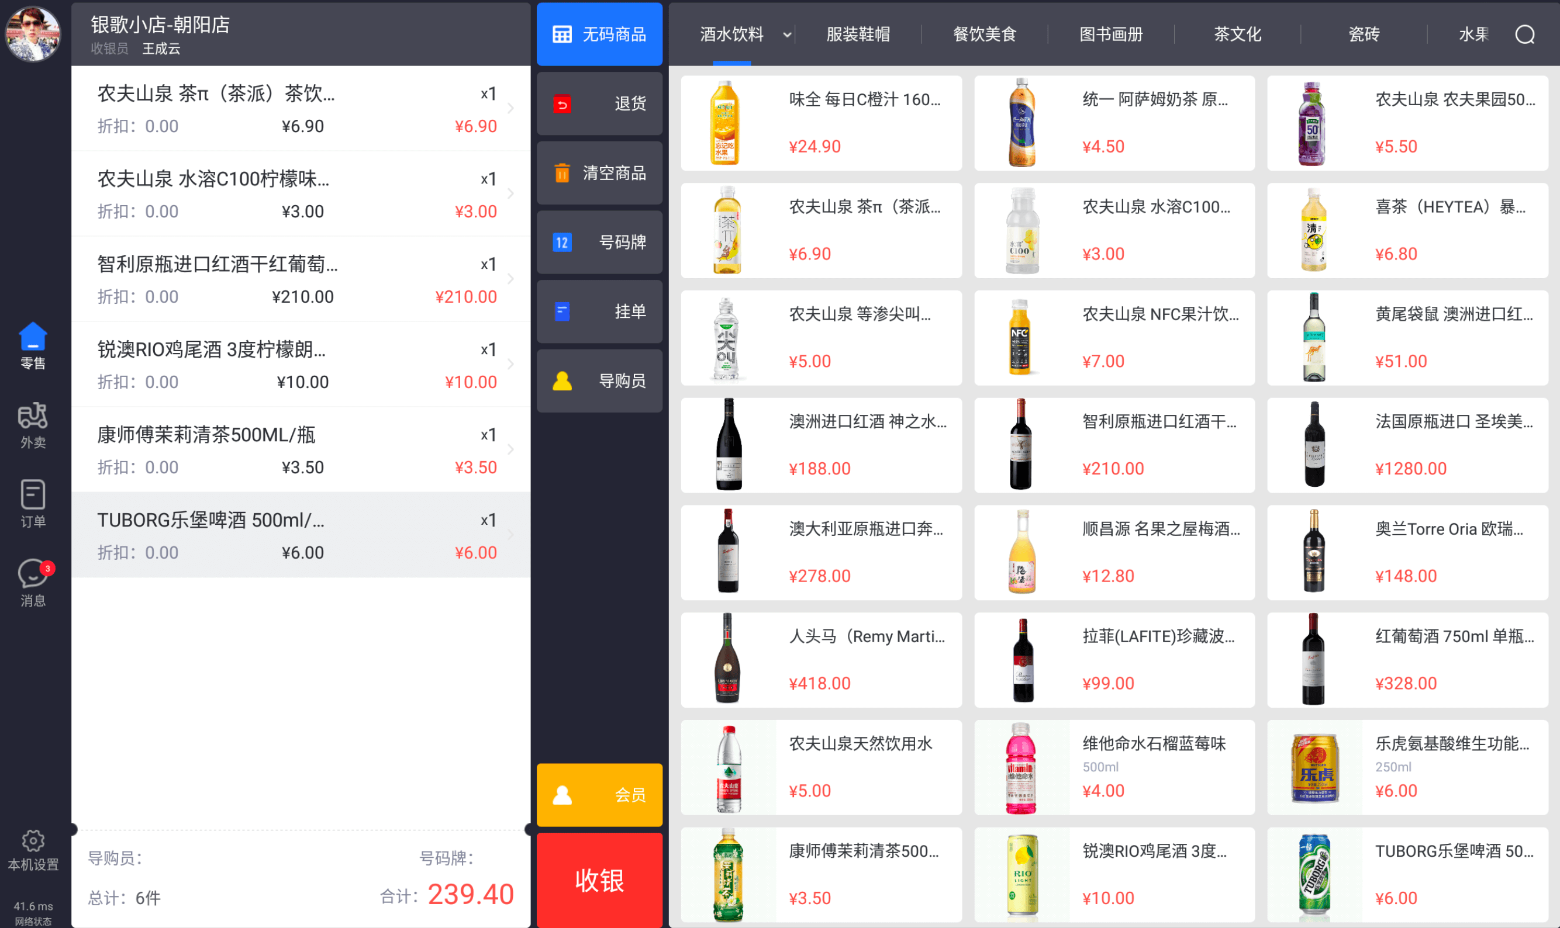The height and width of the screenshot is (928, 1560).
Task: Switch to the 图书画册 tab
Action: coord(1111,34)
